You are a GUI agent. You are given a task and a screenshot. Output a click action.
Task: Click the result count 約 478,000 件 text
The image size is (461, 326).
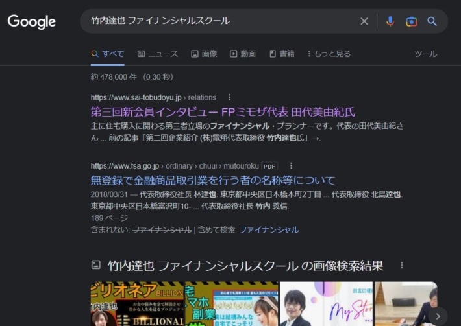(x=114, y=77)
